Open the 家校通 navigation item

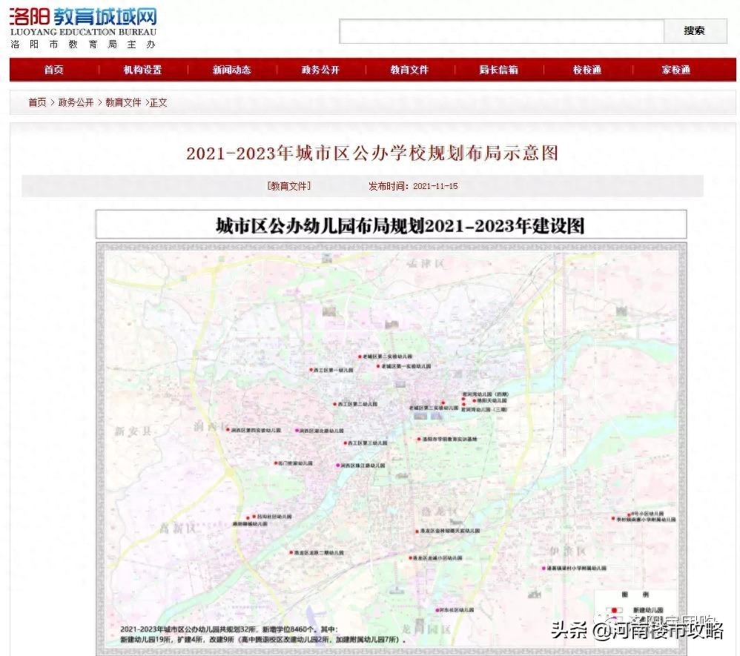676,70
